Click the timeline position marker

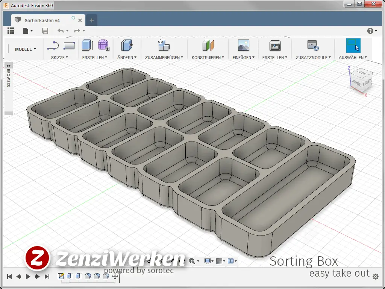pyautogui.click(x=120, y=277)
